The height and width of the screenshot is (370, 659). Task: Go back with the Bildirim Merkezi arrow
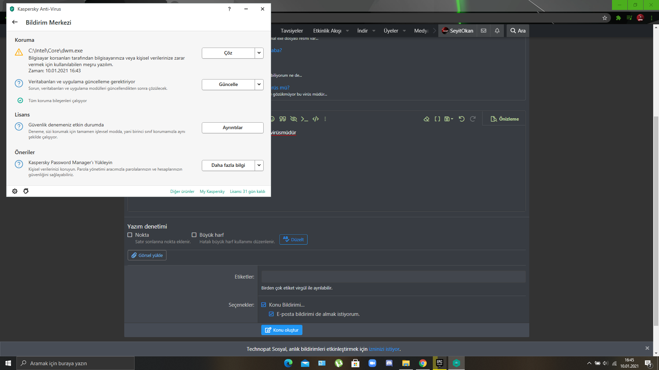[15, 22]
